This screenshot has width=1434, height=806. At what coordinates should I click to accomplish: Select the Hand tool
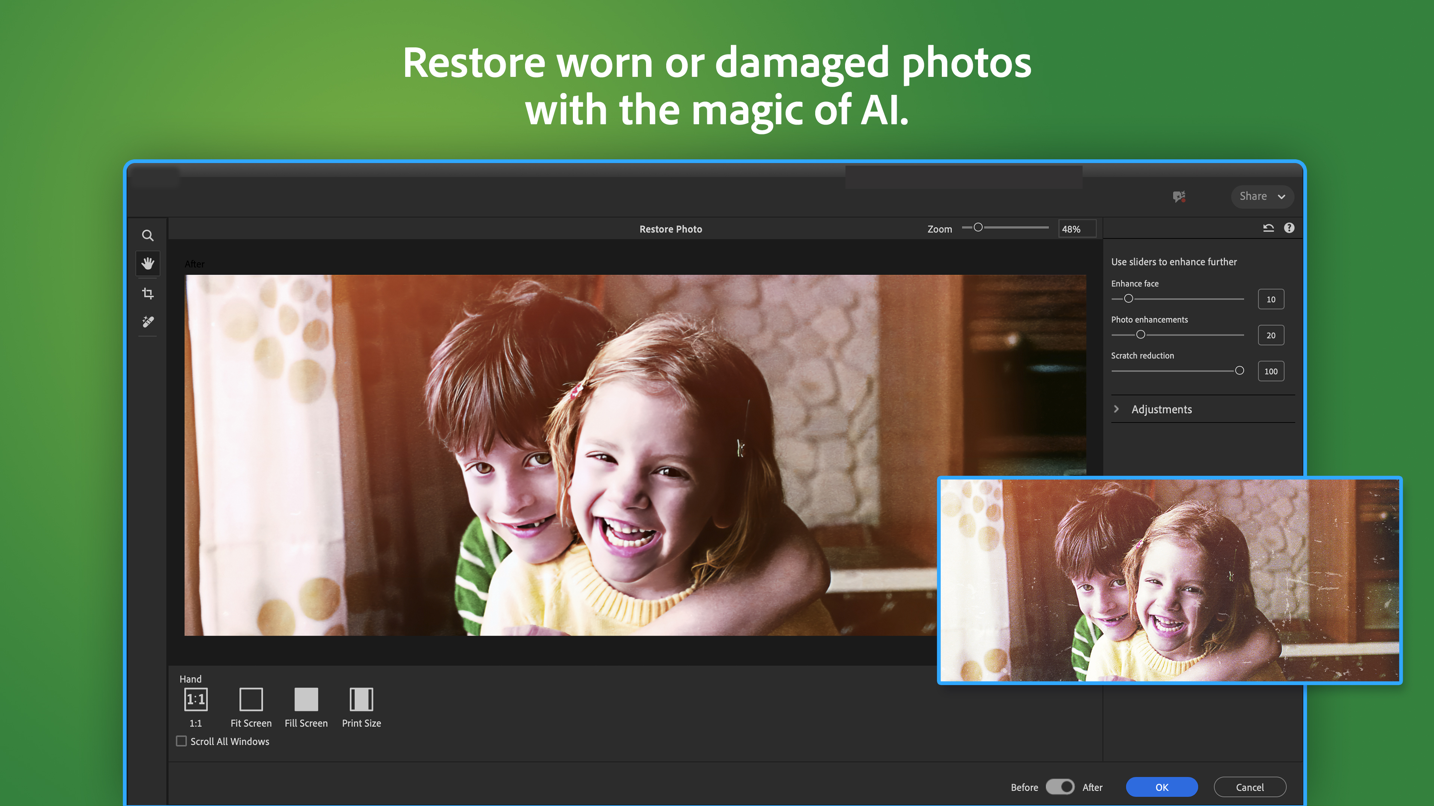(148, 263)
